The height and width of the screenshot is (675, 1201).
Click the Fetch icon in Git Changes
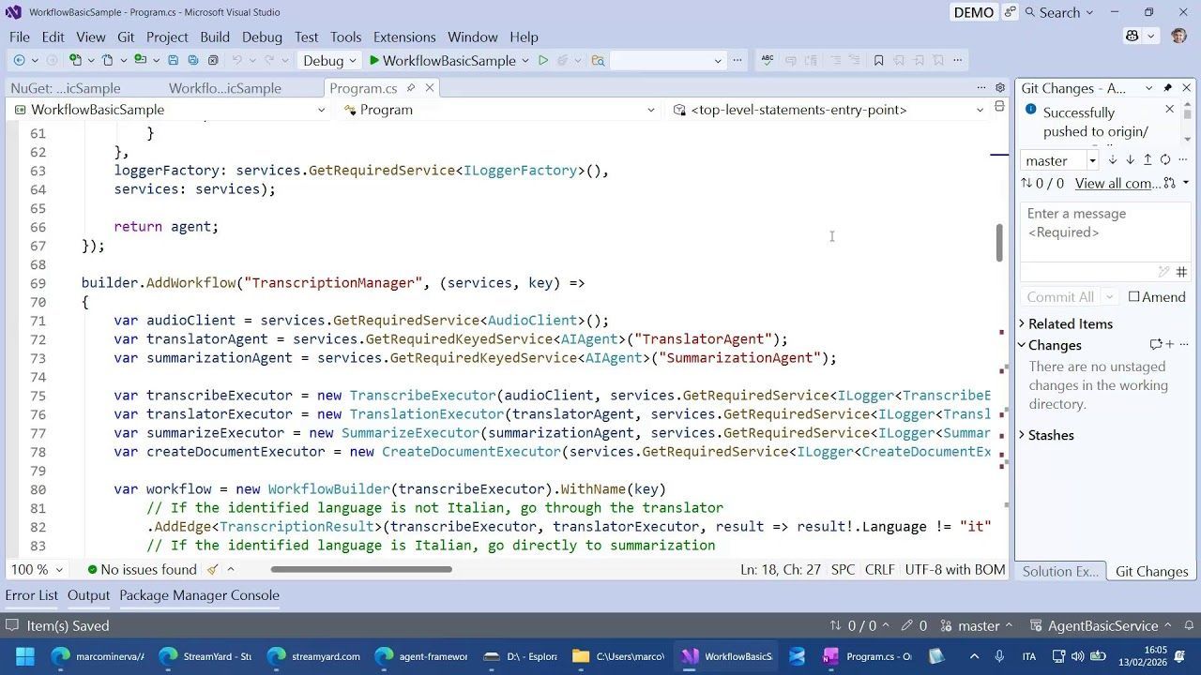1113,160
